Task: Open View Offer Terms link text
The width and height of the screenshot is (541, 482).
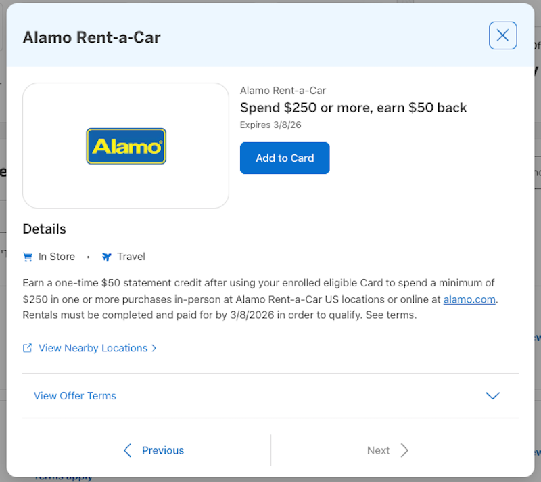Action: (74, 396)
